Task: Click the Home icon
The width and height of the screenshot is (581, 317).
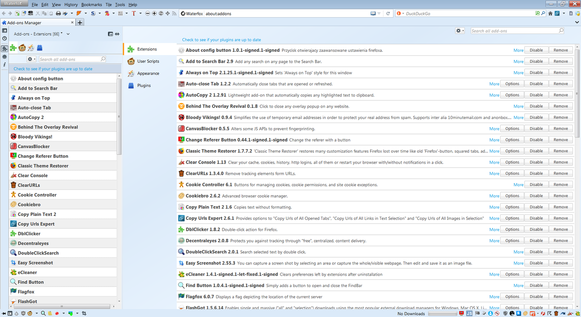Action: [550, 14]
